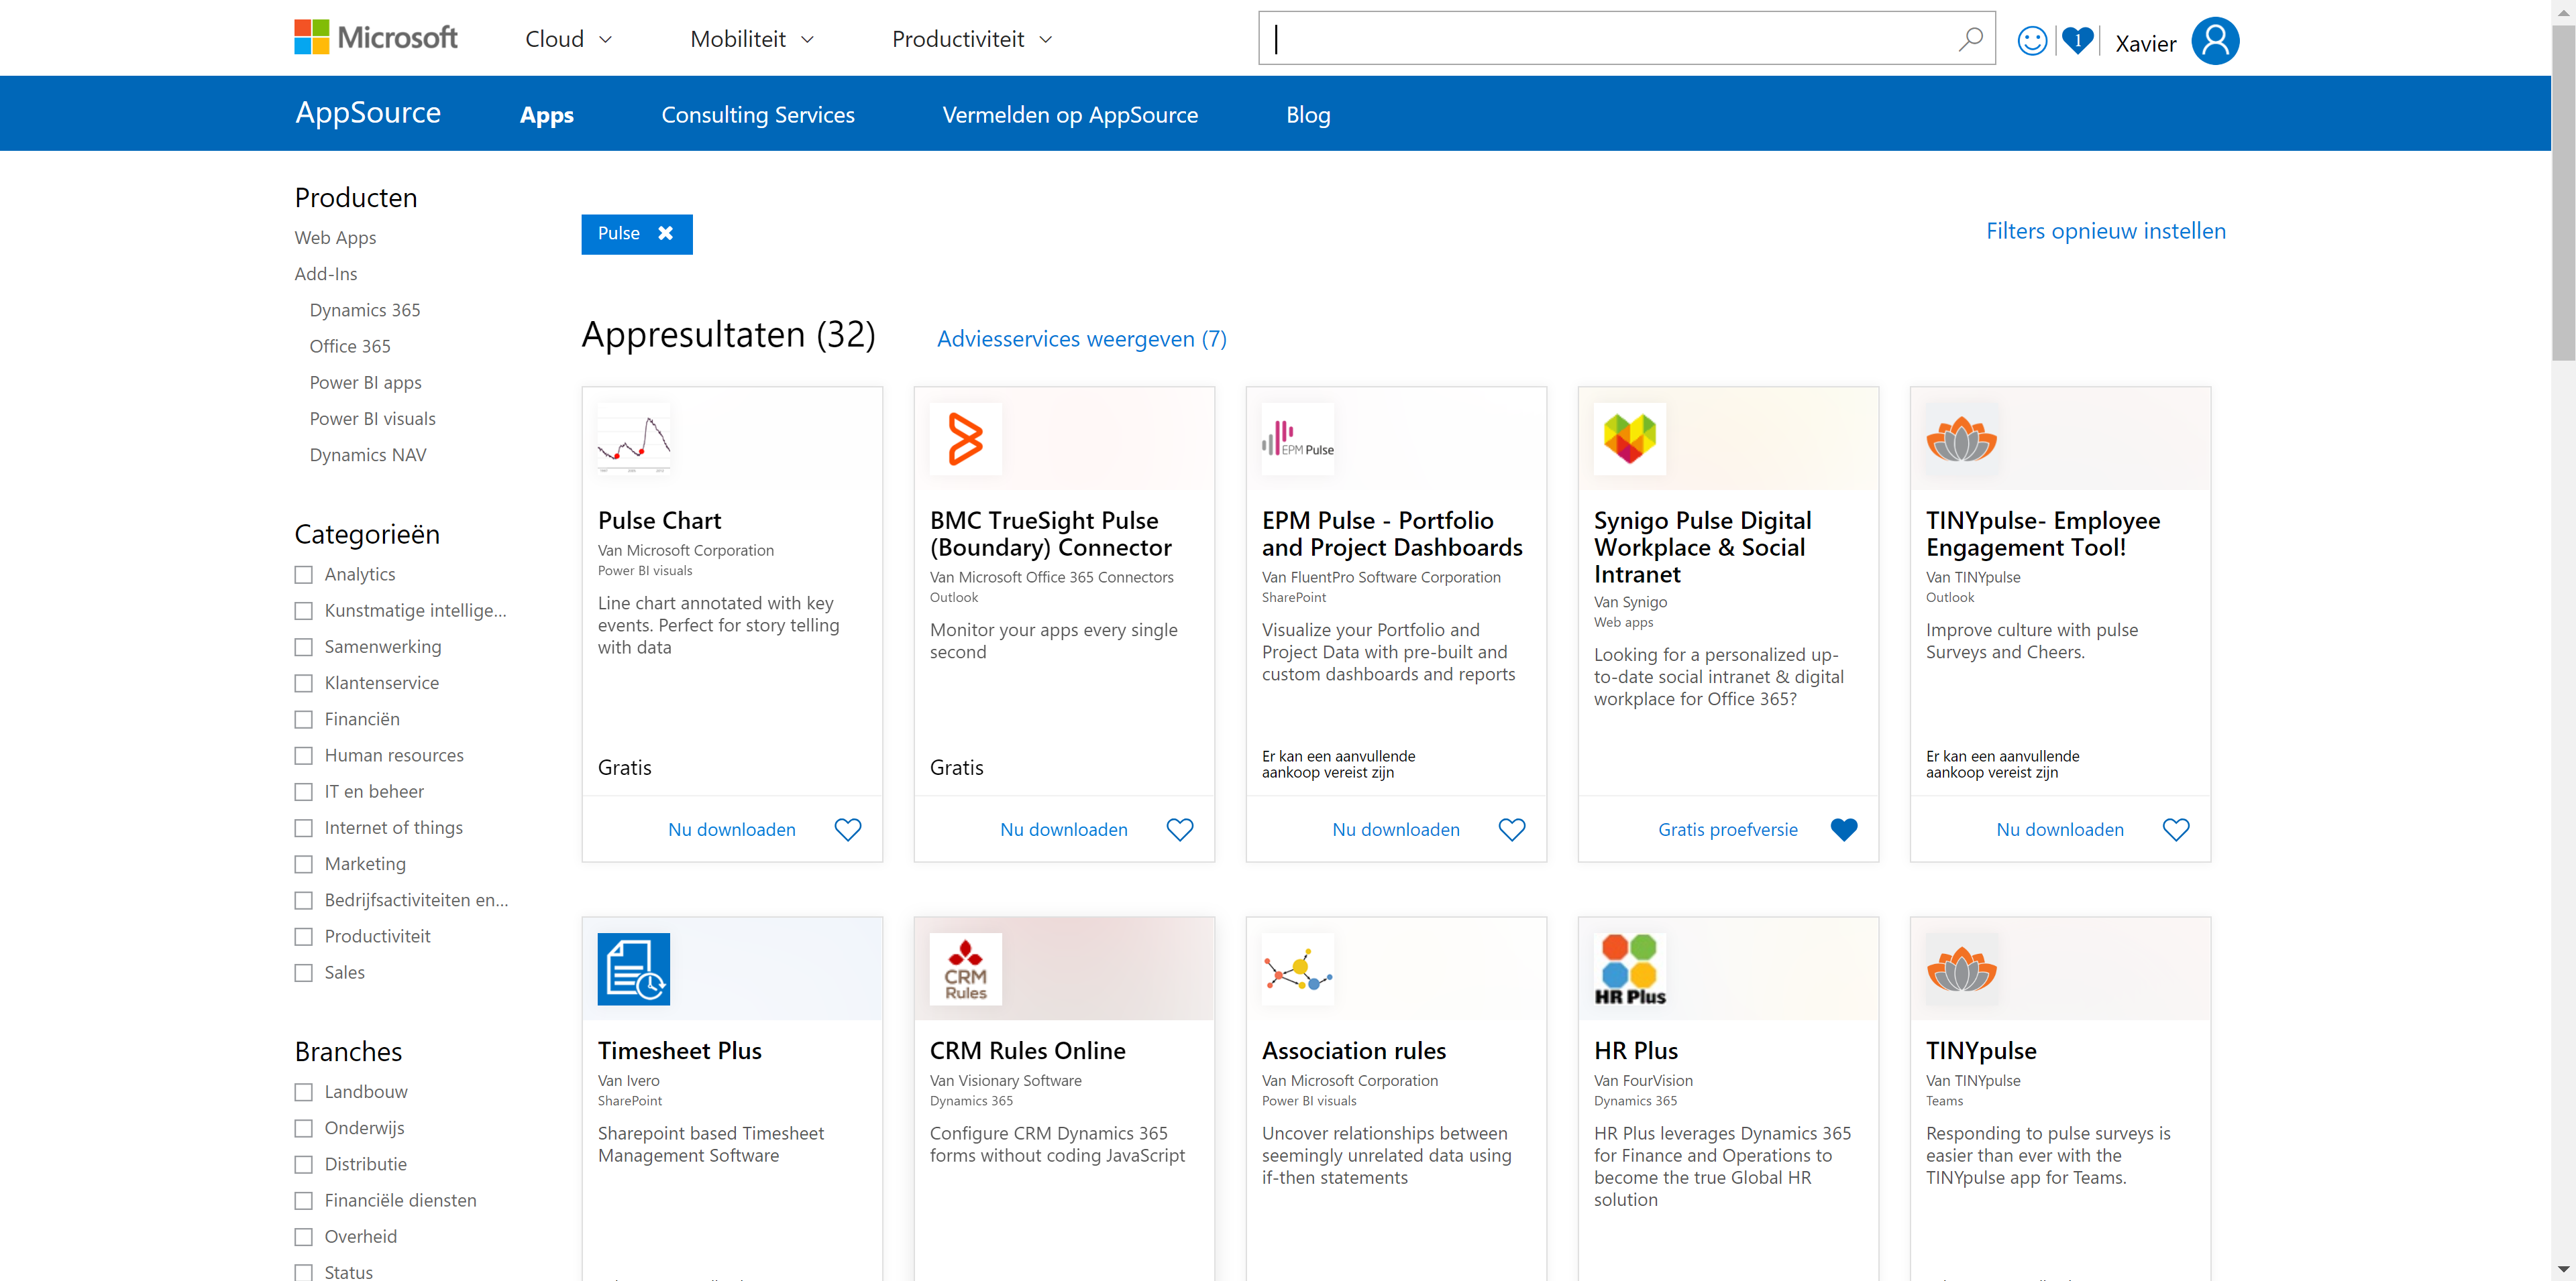Open Pulse Chart app thumbnail
Screen dimensions: 2576x1281
coord(634,438)
